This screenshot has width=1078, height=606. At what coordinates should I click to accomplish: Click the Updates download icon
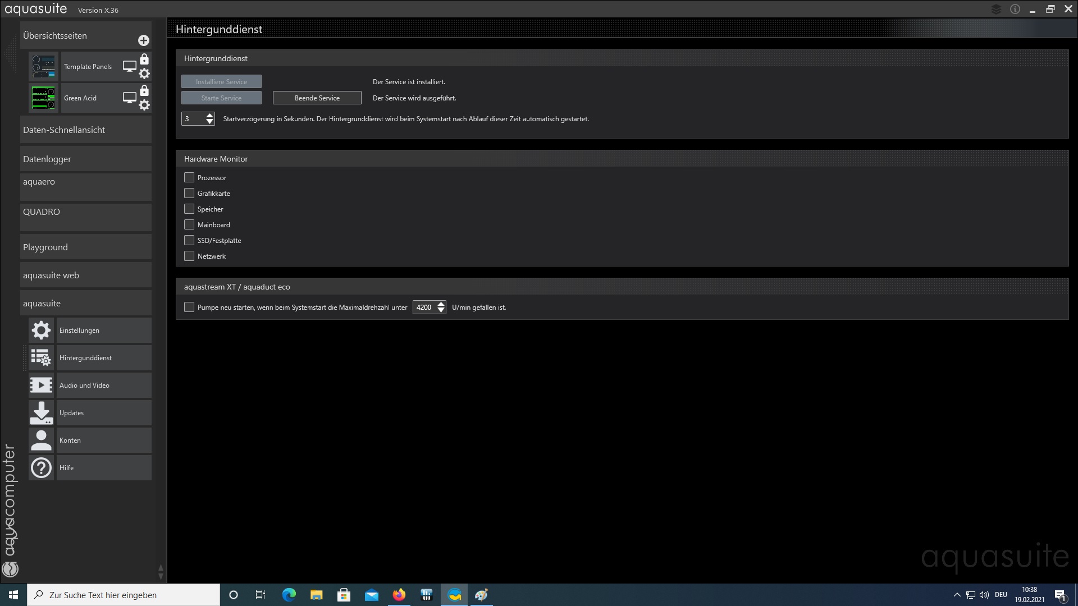(x=41, y=413)
